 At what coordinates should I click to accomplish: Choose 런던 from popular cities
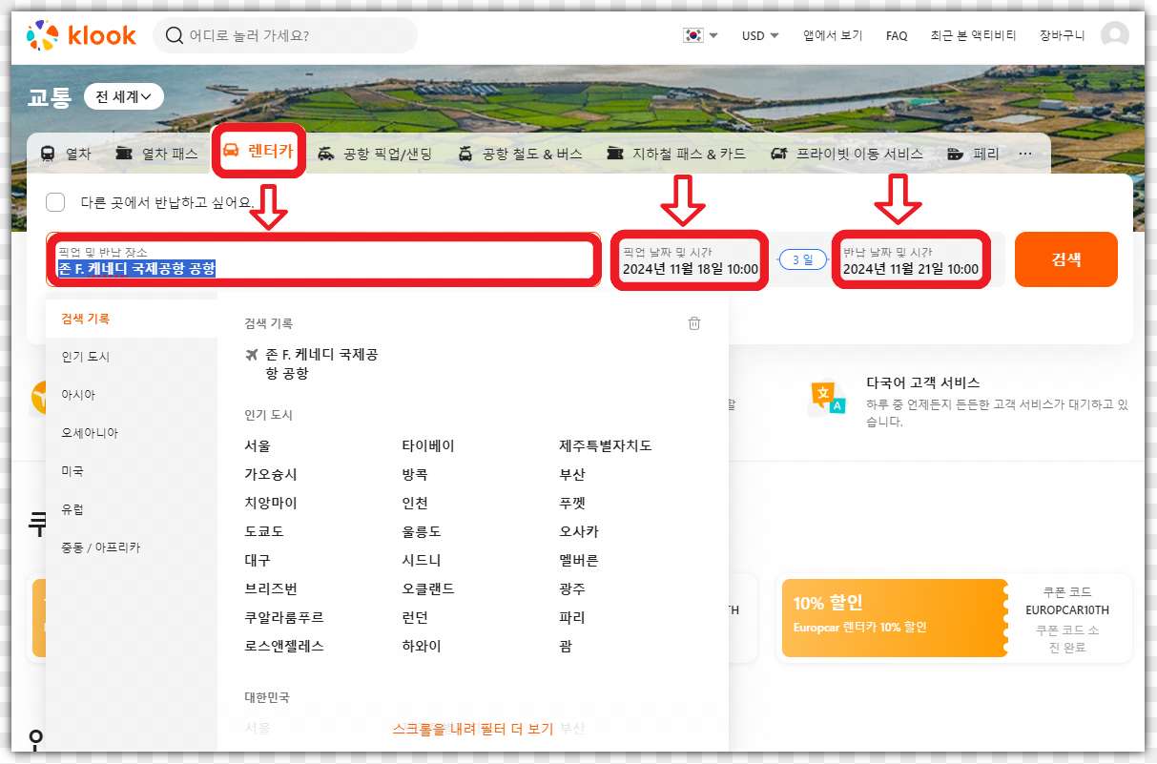pyautogui.click(x=415, y=617)
